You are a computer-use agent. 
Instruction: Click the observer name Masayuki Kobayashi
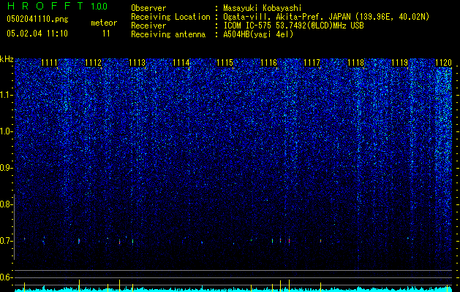263,8
